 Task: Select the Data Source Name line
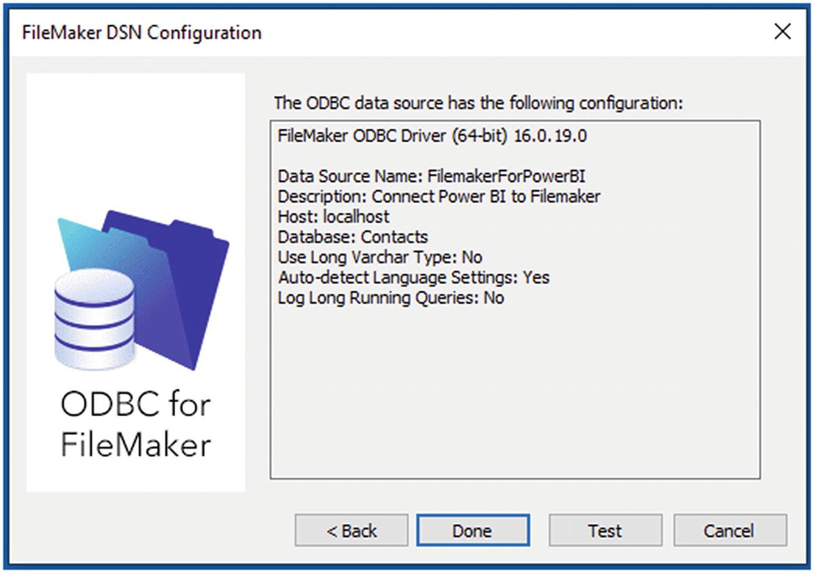431,177
